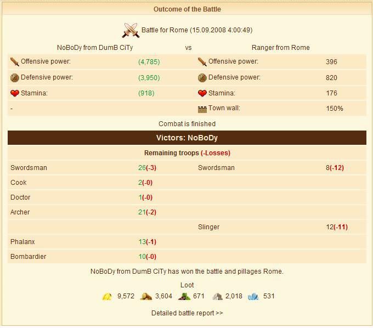
Task: Click the Victors: NoBoDy banner
Action: coord(187,138)
